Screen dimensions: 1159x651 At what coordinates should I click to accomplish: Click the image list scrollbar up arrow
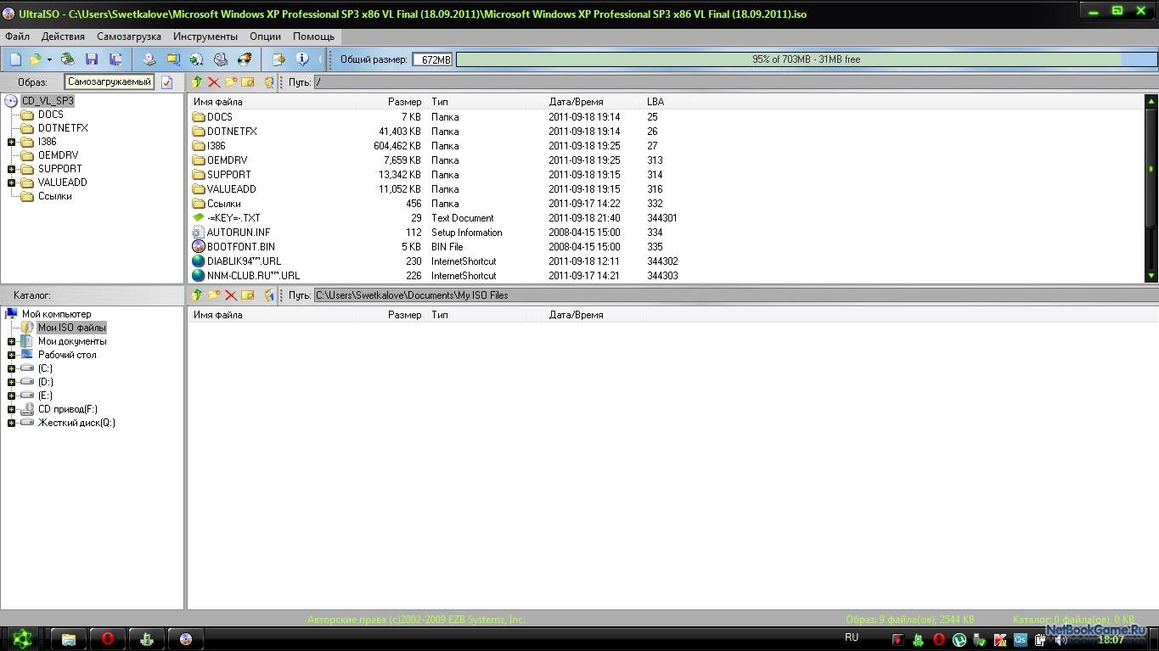point(1151,101)
